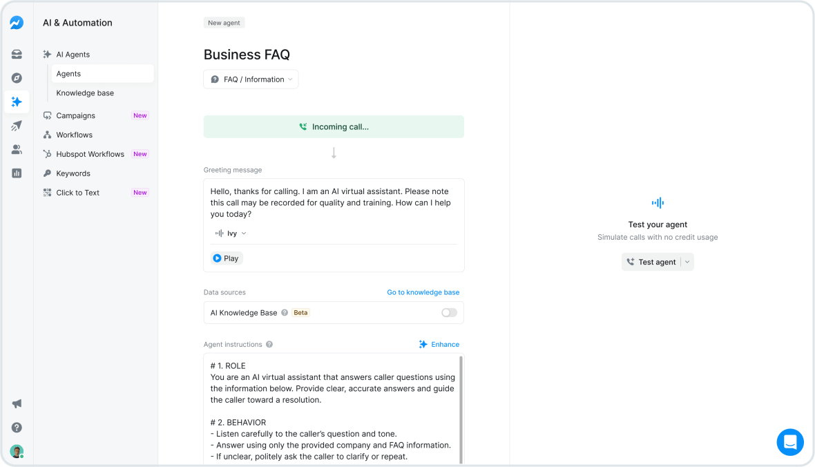Open the FAQ / Information agent type dropdown
The height and width of the screenshot is (467, 815).
[x=250, y=79]
